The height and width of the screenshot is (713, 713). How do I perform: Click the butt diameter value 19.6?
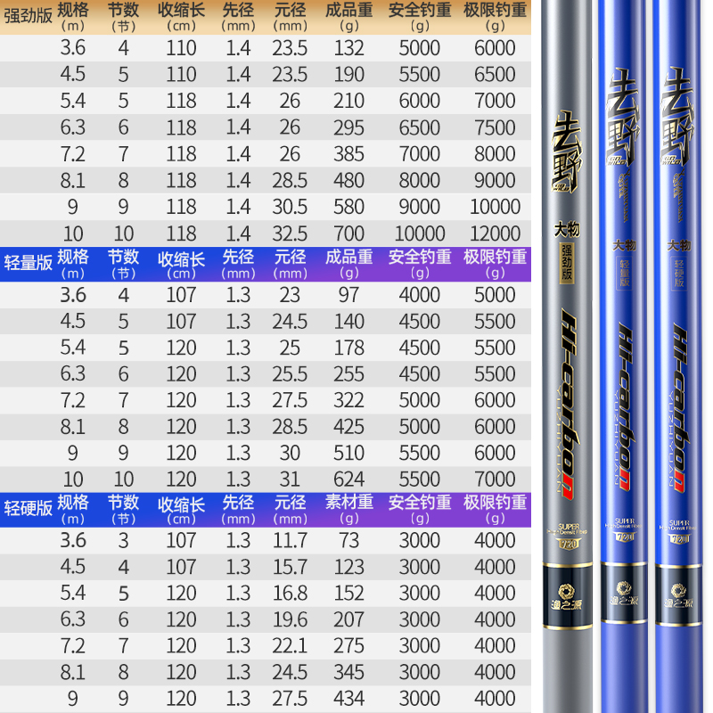290,619
